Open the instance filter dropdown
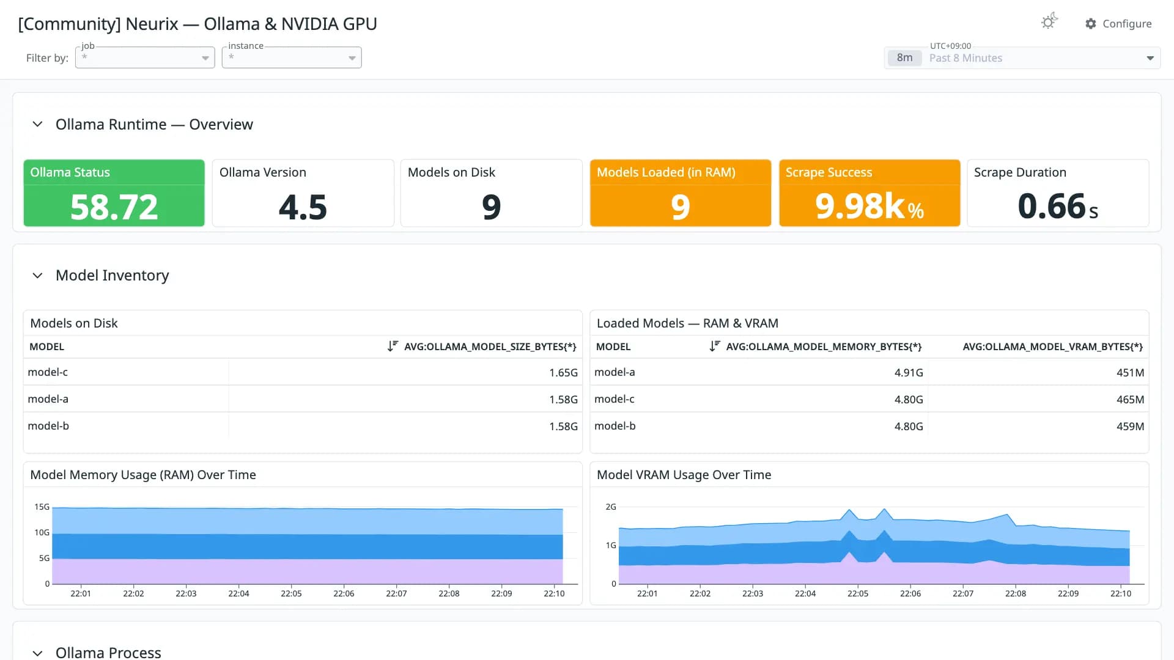 [292, 57]
